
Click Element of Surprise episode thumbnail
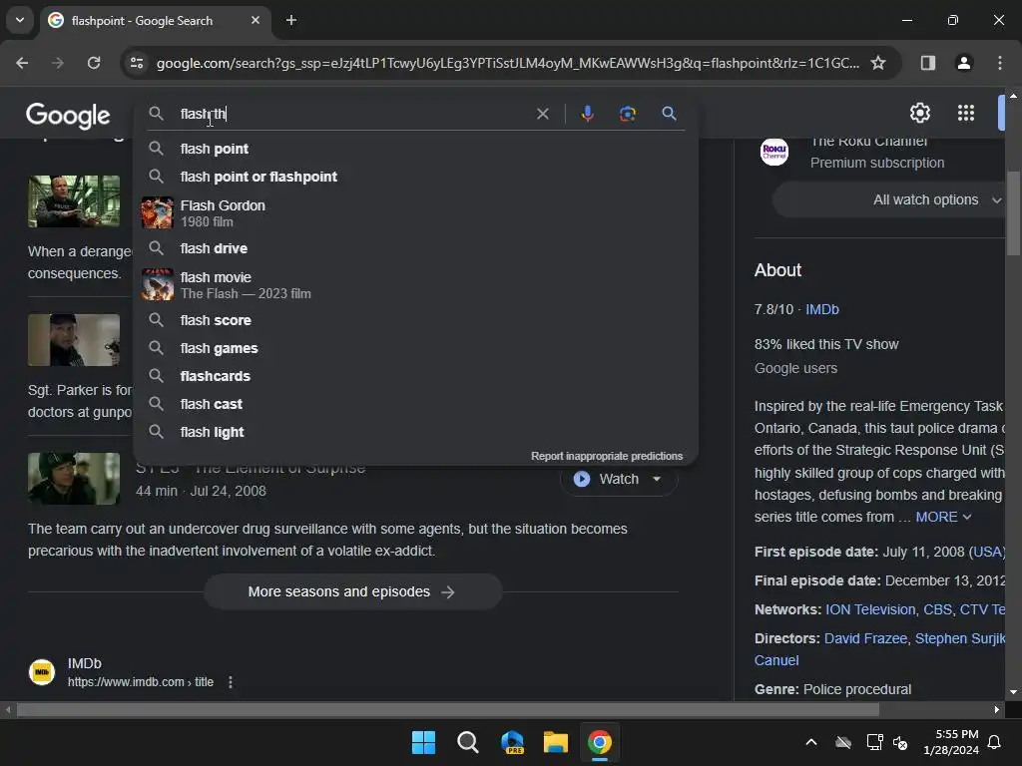click(x=74, y=479)
